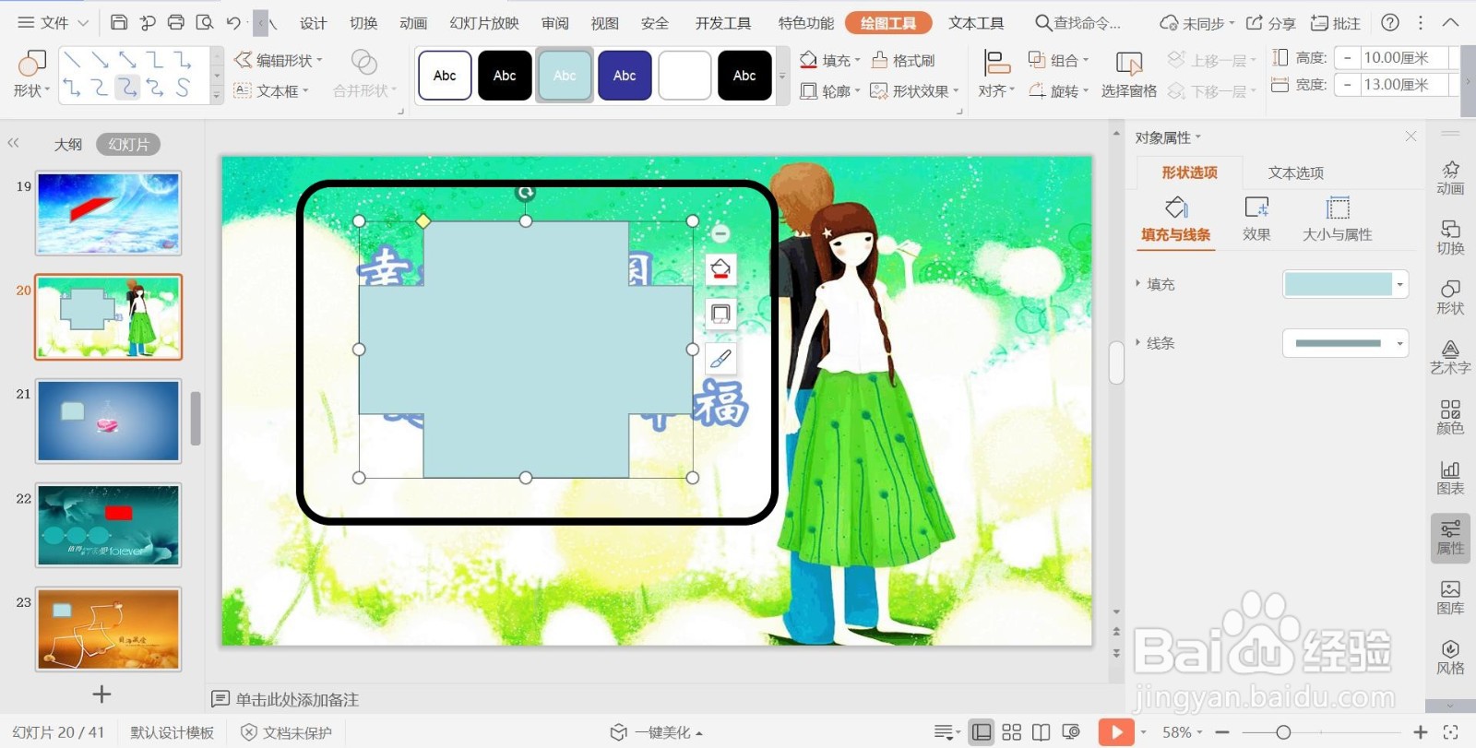
Task: Click the 文档未保护 document protection button
Action: click(286, 732)
